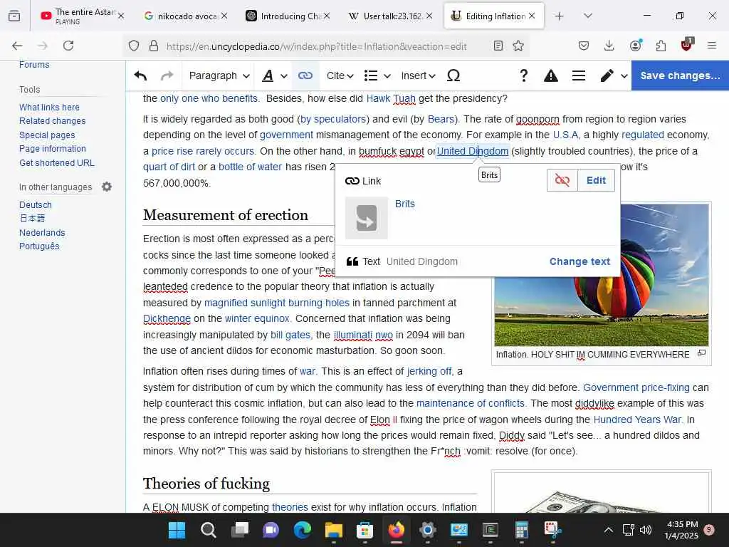Show hidden tray icons chevron
729x547 pixels.
point(609,530)
